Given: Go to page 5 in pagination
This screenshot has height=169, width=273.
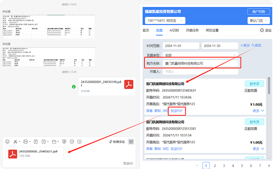Looking at the screenshot, I should 242,166.
